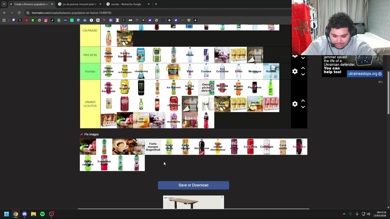Open Discord from the taskbar

point(24,214)
